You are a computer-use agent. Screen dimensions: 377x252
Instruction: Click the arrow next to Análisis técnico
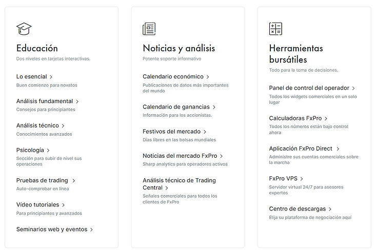(64, 126)
